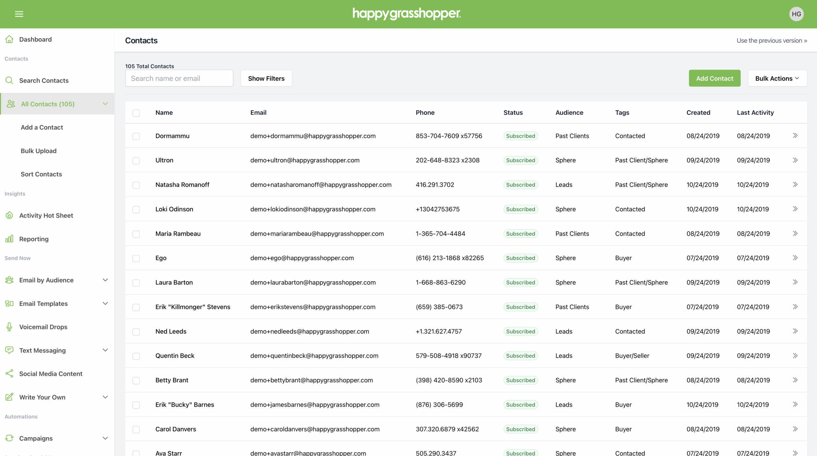Open Quentin Beck row double-chevron icon

pos(795,356)
